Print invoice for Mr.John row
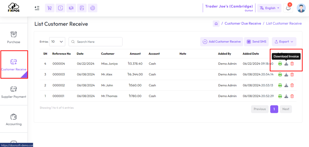Screen dimensions: 309x147 (280, 85)
